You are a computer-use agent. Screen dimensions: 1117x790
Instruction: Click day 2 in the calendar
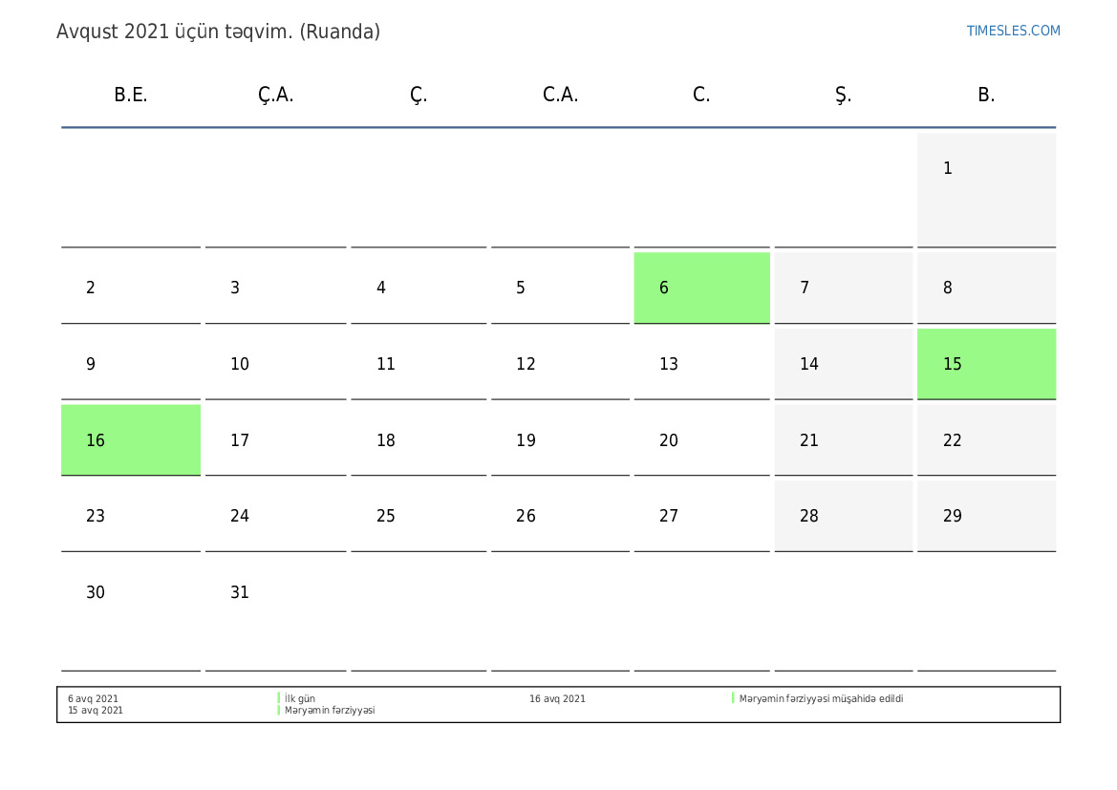(131, 288)
